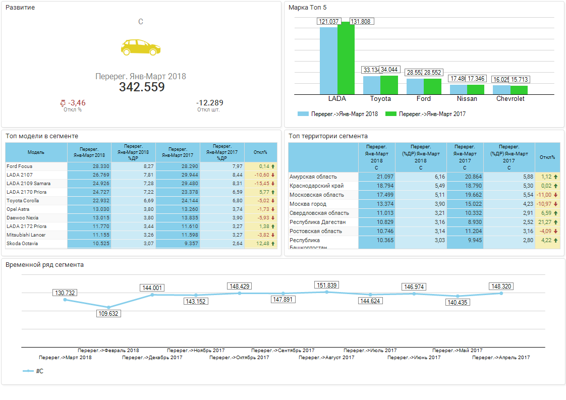Click the green arrow in Skoda Octavia row

pyautogui.click(x=273, y=244)
